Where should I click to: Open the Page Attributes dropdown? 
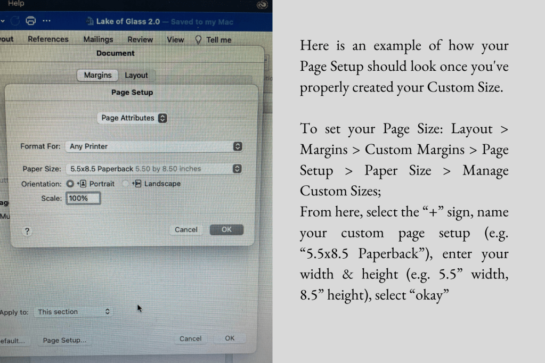click(x=134, y=118)
